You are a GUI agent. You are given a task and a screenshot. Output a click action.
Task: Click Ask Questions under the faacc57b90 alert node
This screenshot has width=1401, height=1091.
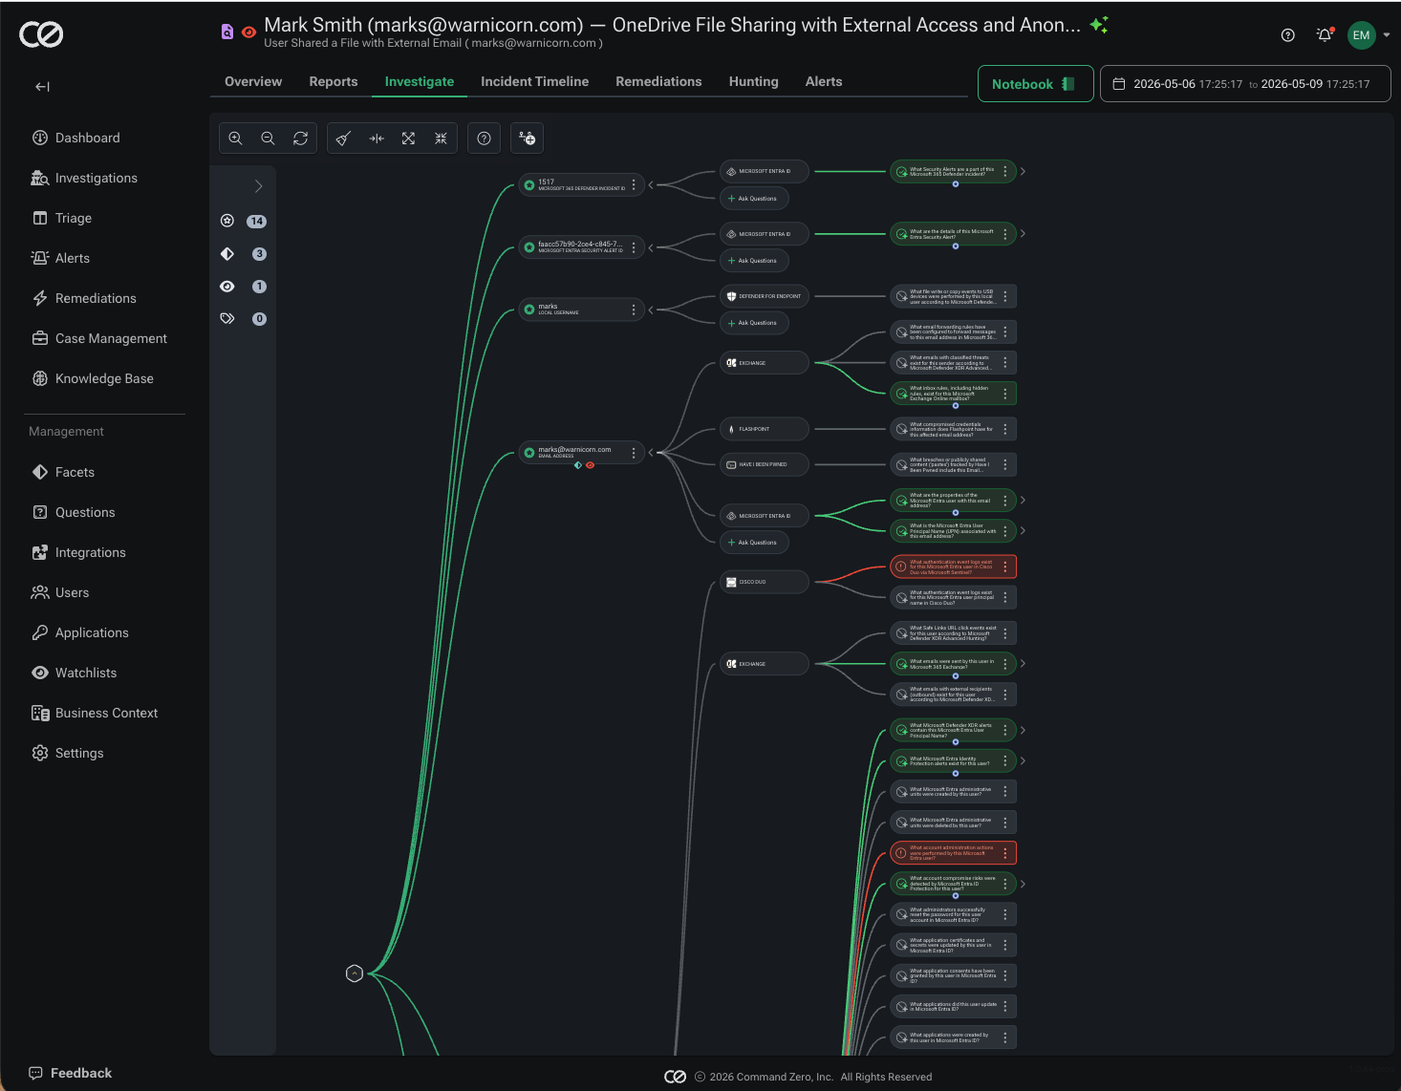click(753, 261)
